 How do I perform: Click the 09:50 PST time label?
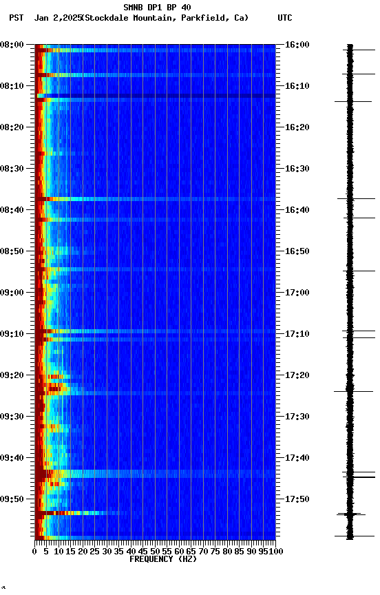(12, 499)
